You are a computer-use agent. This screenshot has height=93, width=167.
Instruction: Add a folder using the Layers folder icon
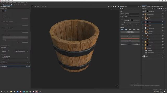[162, 9]
